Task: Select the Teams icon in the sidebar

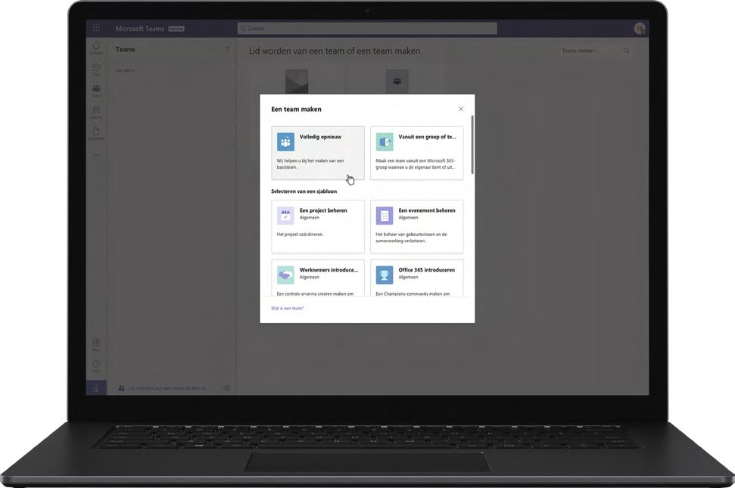Action: [x=96, y=89]
